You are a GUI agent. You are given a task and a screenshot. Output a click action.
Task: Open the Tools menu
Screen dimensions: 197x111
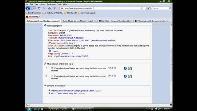59,4
